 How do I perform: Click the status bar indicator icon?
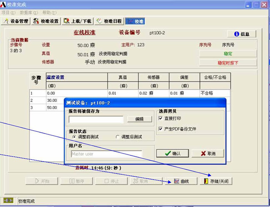[8, 200]
